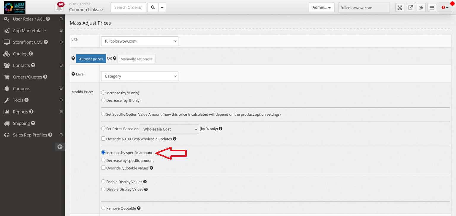
Task: Open the Level Category dropdown
Action: [140, 76]
